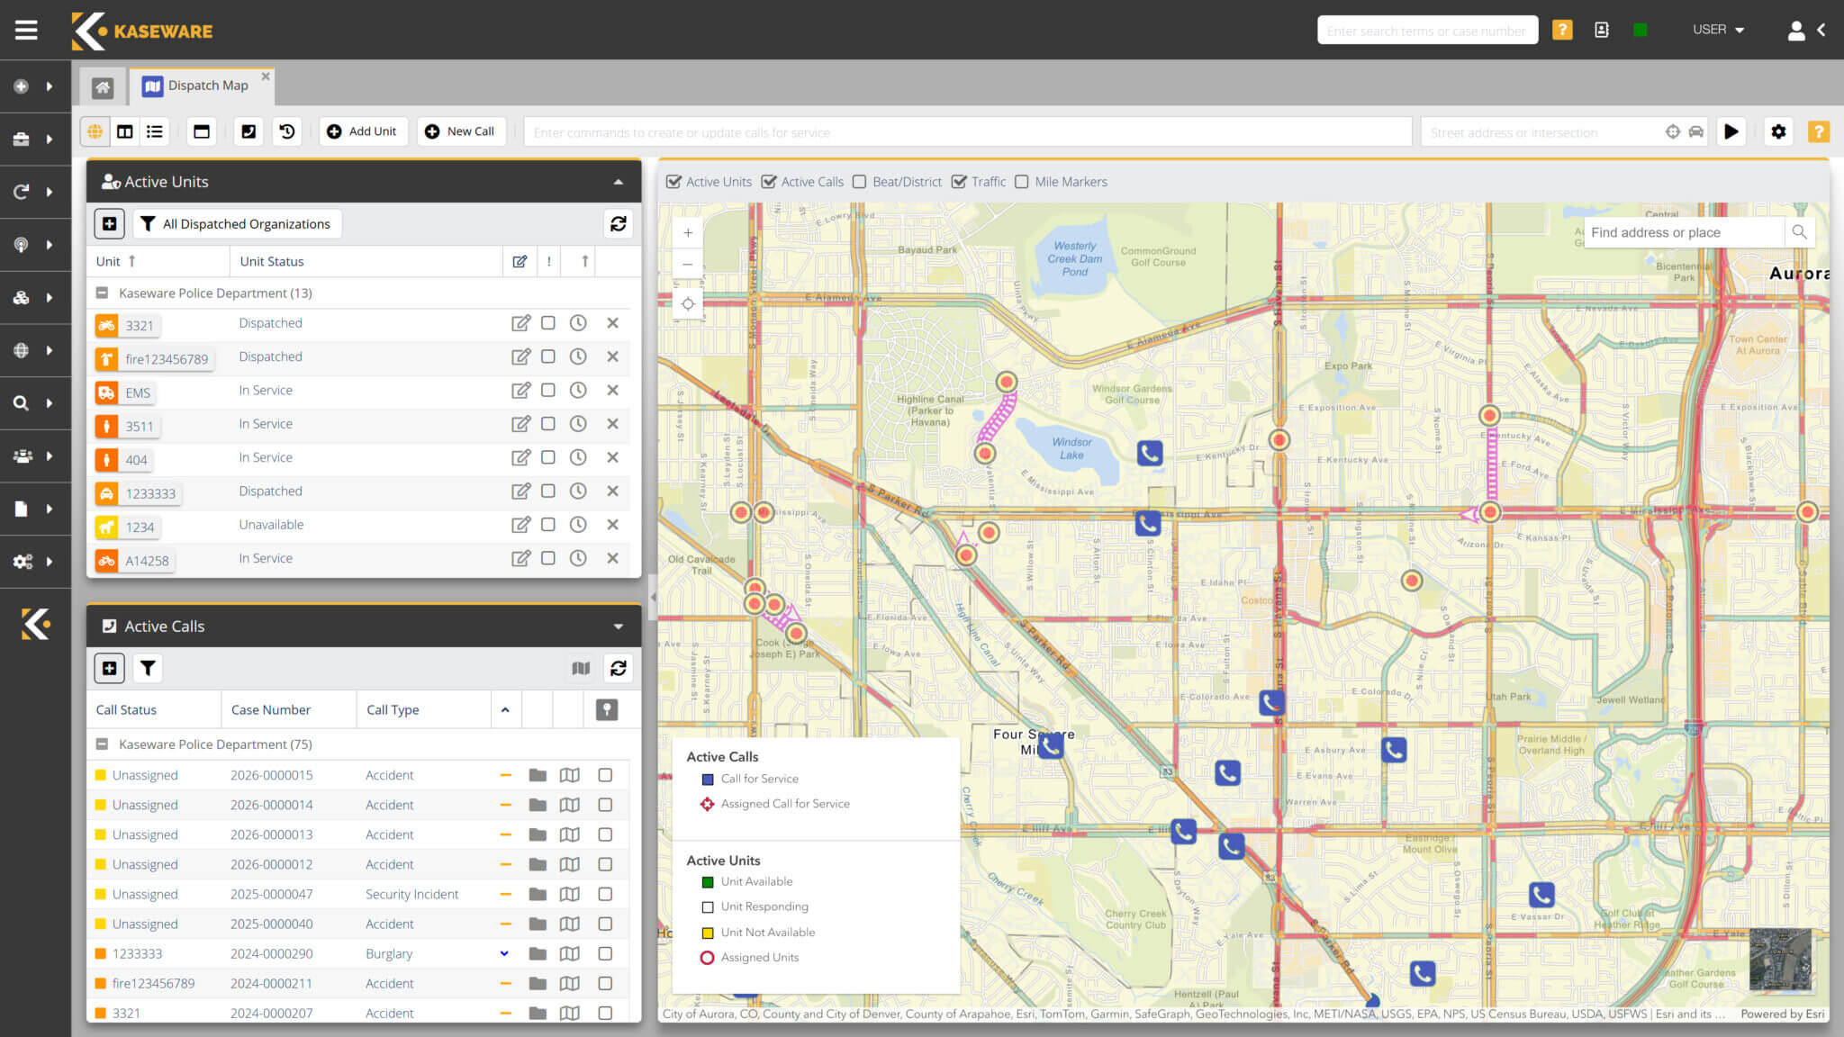
Task: Open the map globe view
Action: pyautogui.click(x=95, y=131)
